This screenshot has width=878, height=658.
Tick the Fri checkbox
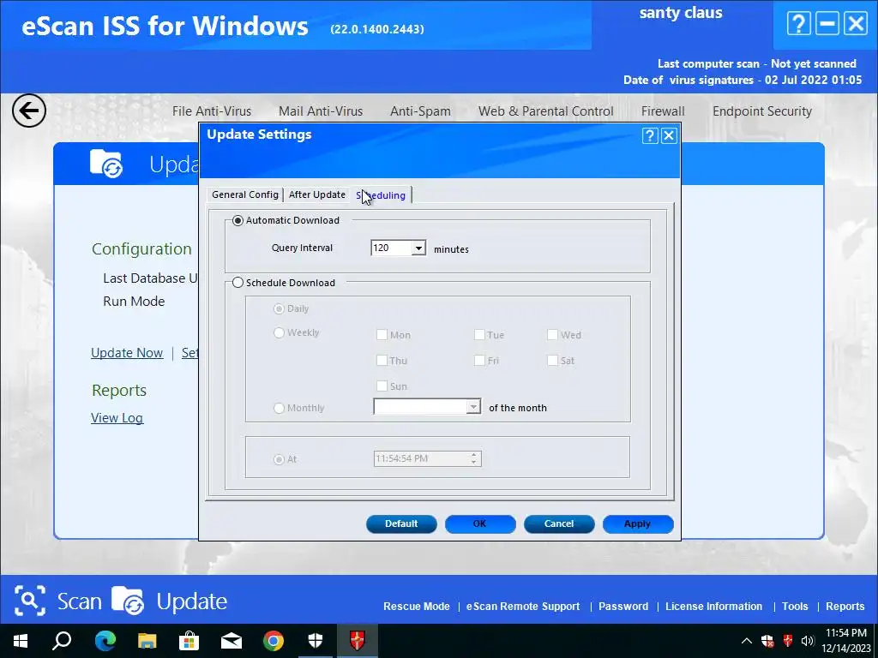point(479,361)
